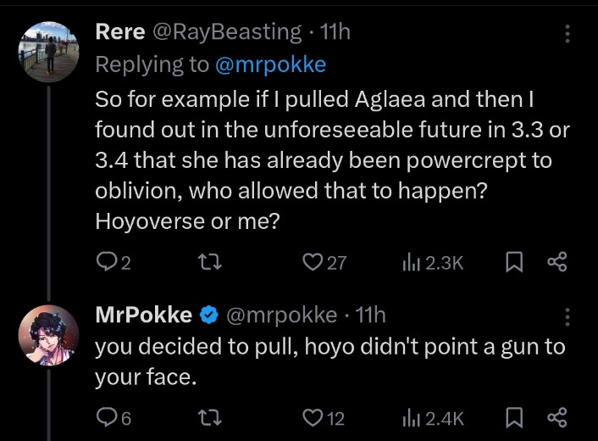Bookmark Rere's tweet
The image size is (598, 441).
(x=513, y=263)
